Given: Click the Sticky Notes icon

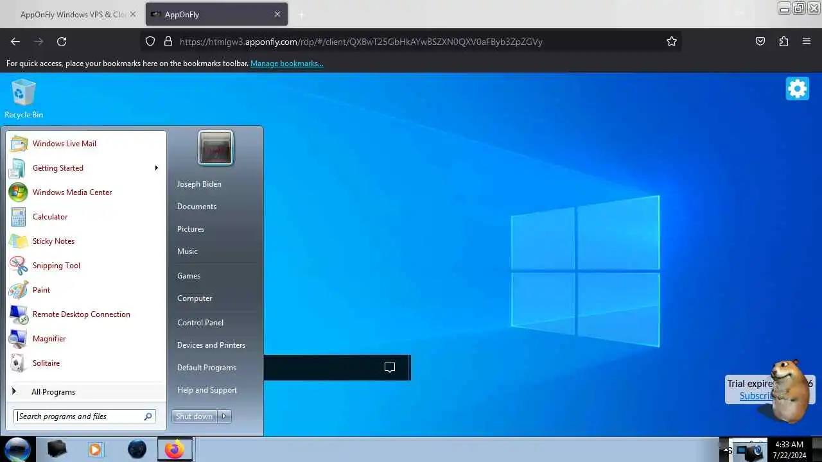Looking at the screenshot, I should pos(18,241).
